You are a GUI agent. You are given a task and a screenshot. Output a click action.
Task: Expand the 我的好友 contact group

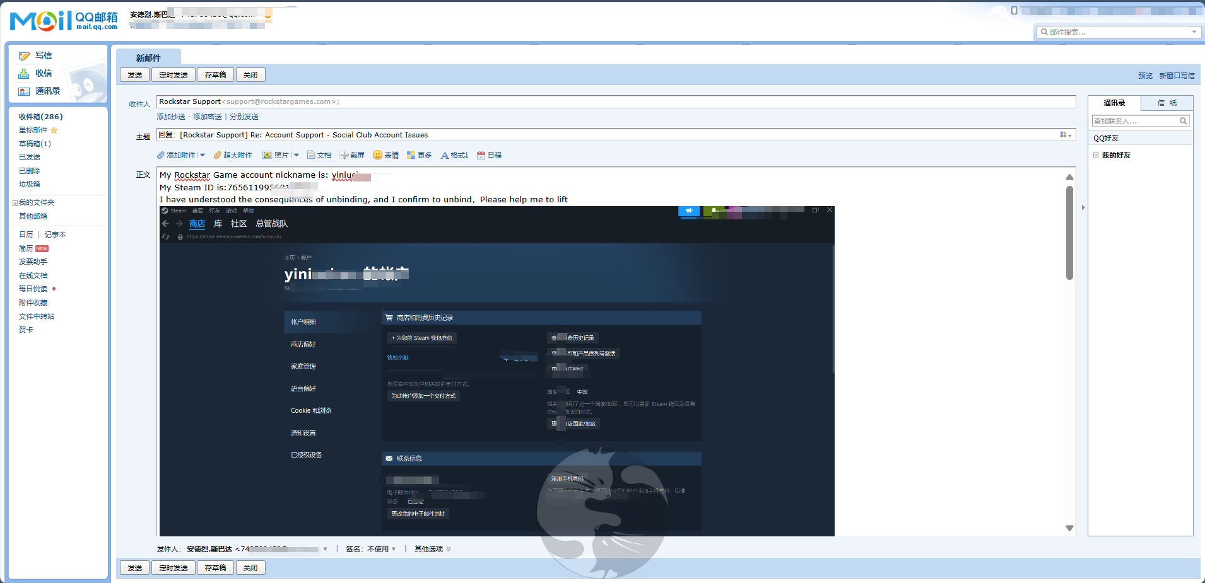[1096, 155]
